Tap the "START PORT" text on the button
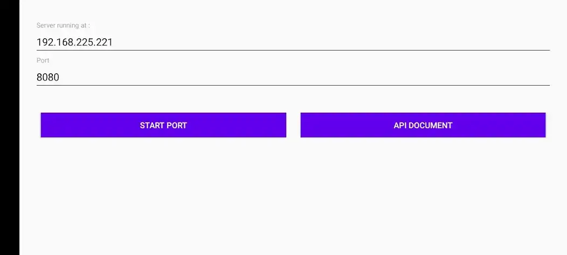This screenshot has width=567, height=255. pyautogui.click(x=163, y=126)
